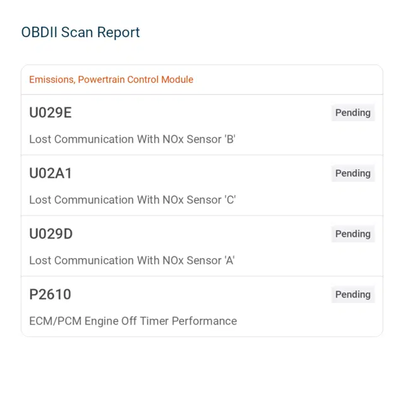Open the U029D trouble code entry
The image size is (404, 404).
click(x=202, y=246)
